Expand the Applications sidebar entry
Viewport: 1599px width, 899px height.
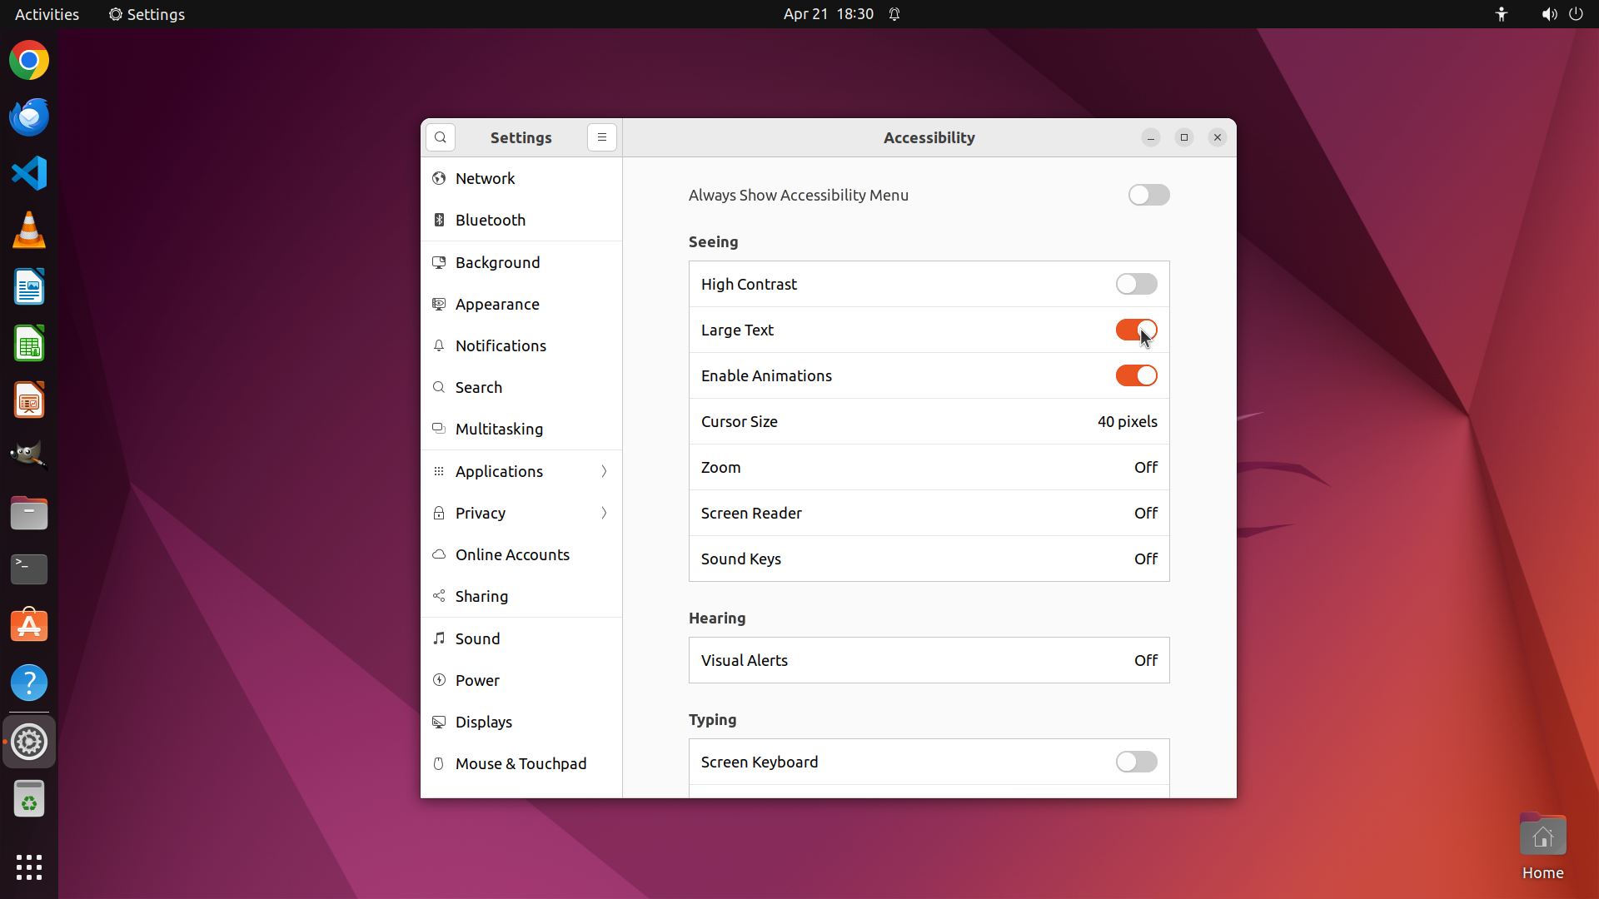point(521,471)
